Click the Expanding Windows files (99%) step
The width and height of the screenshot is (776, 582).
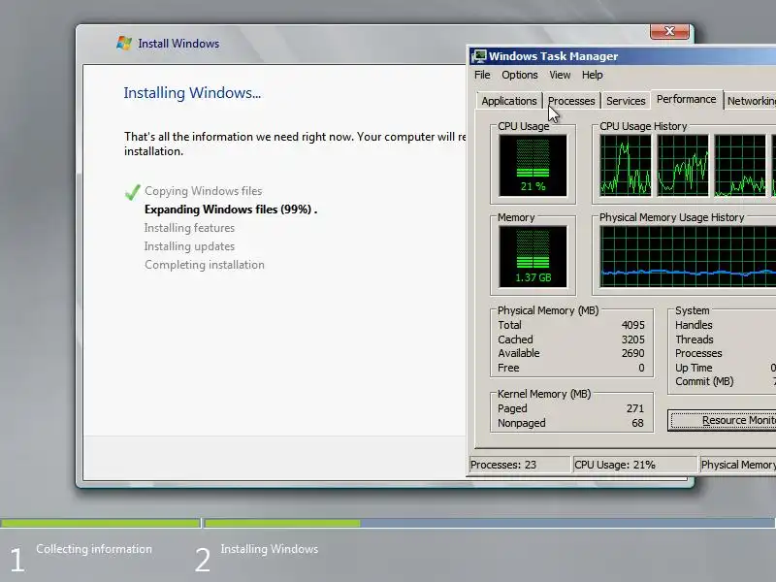click(x=231, y=210)
